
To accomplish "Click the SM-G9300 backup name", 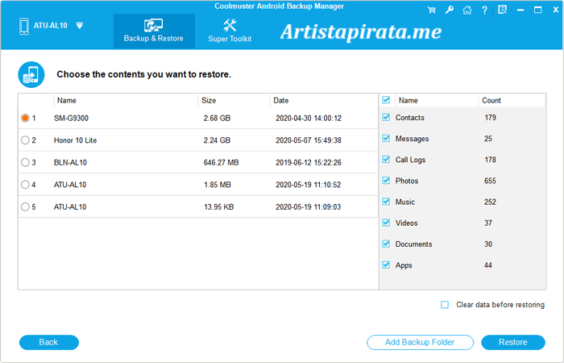I will tap(71, 118).
